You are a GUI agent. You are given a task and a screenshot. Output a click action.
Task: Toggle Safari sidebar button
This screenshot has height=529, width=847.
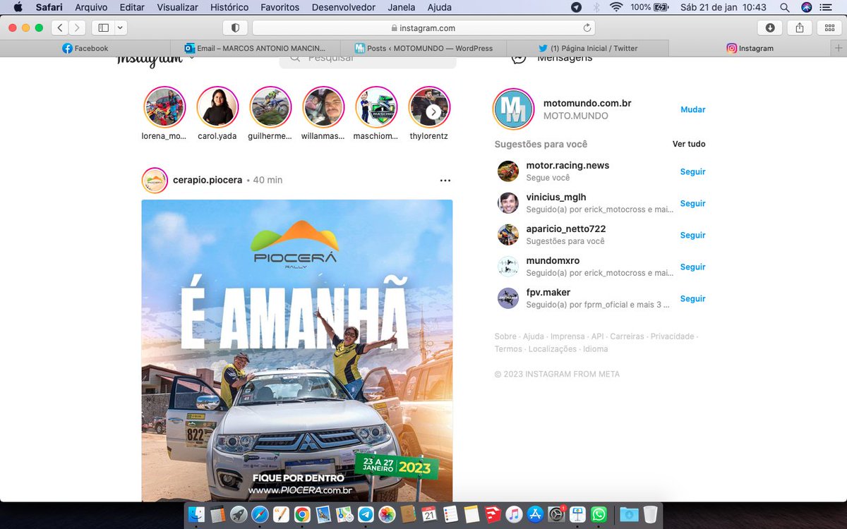(x=103, y=28)
